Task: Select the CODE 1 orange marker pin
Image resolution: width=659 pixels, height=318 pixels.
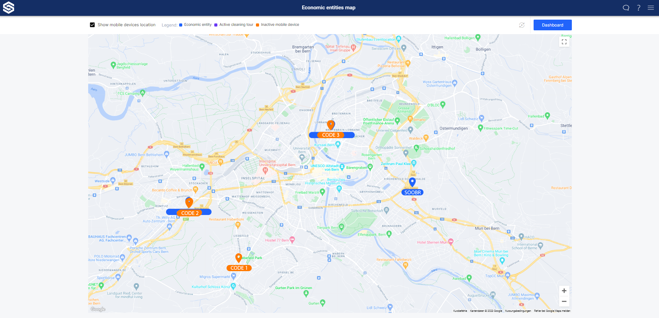Action: click(x=238, y=258)
